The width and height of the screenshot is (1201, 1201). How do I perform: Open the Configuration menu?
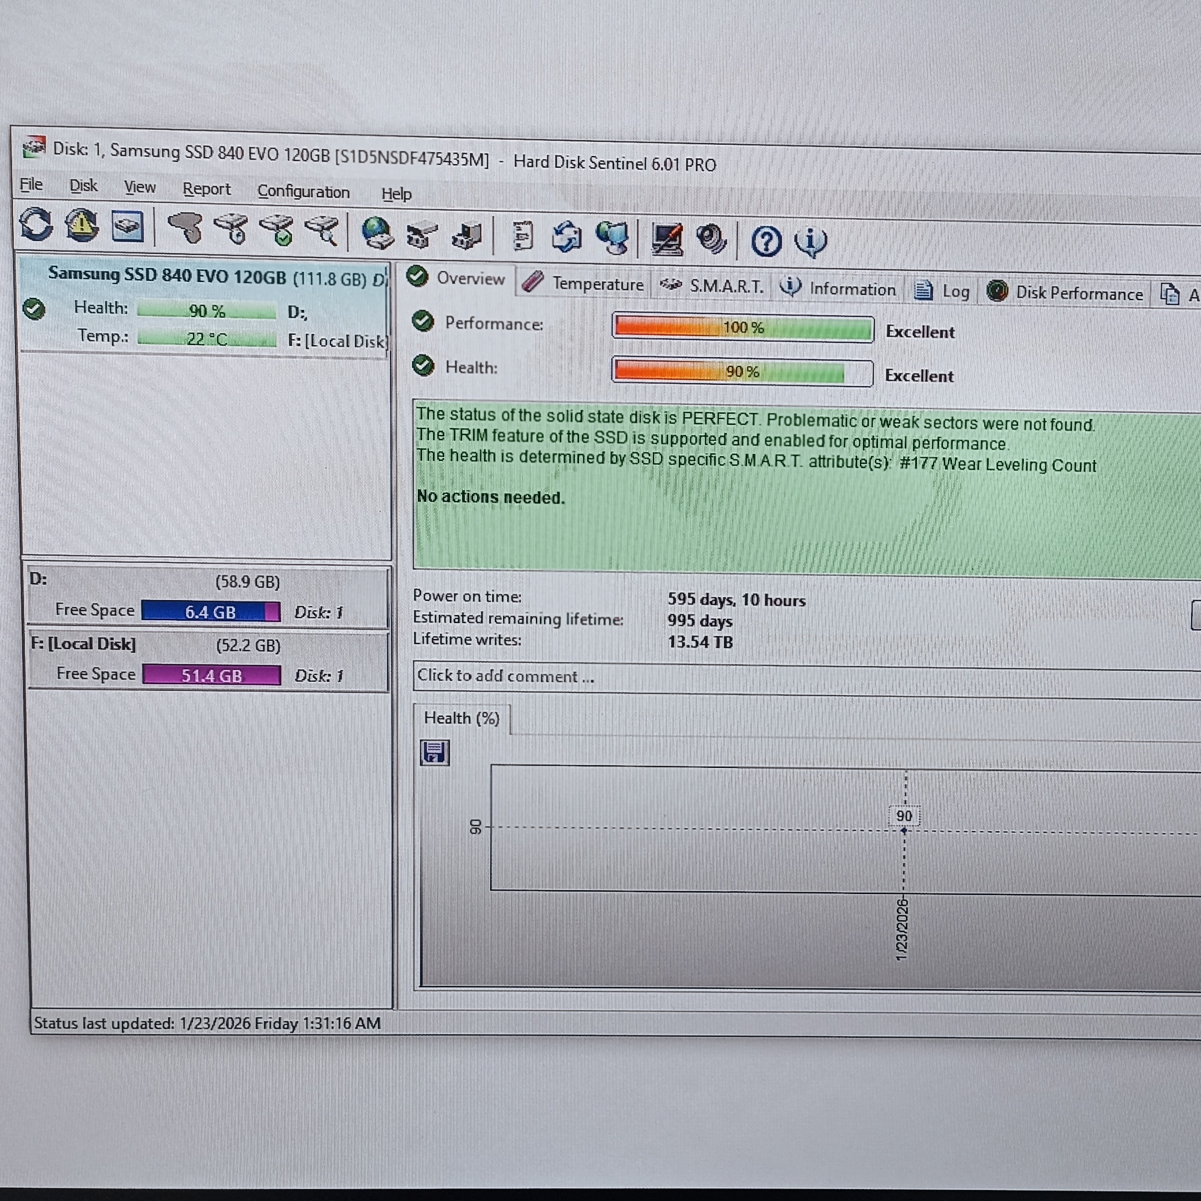(x=304, y=192)
